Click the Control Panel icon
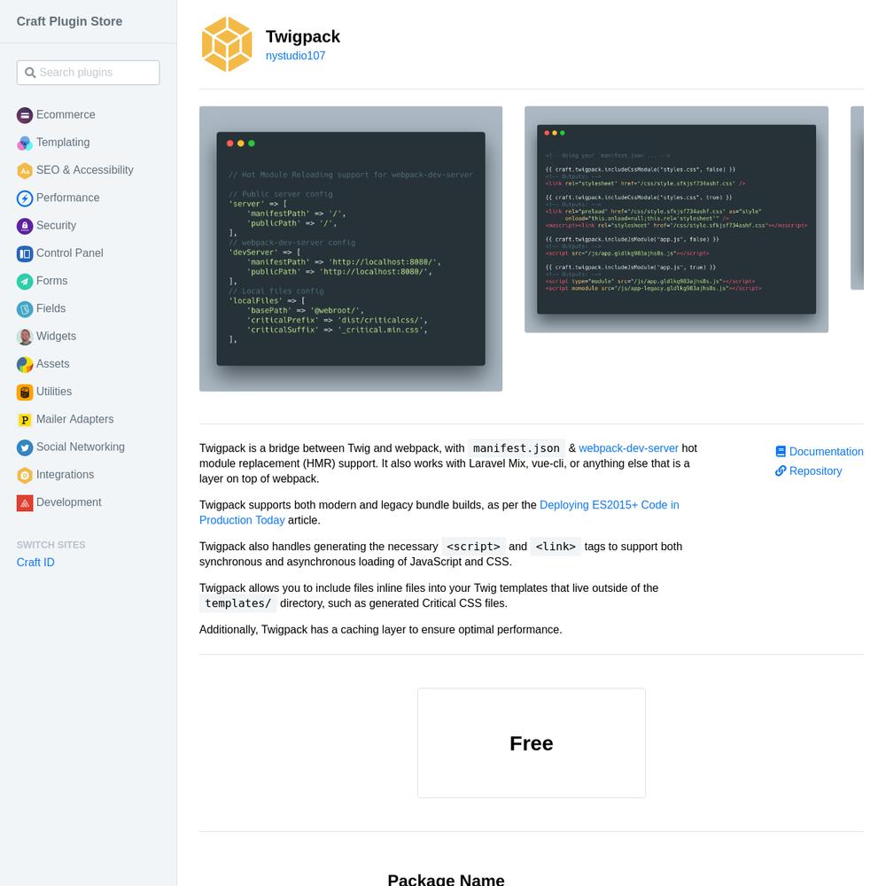The height and width of the screenshot is (886, 886). coord(25,253)
